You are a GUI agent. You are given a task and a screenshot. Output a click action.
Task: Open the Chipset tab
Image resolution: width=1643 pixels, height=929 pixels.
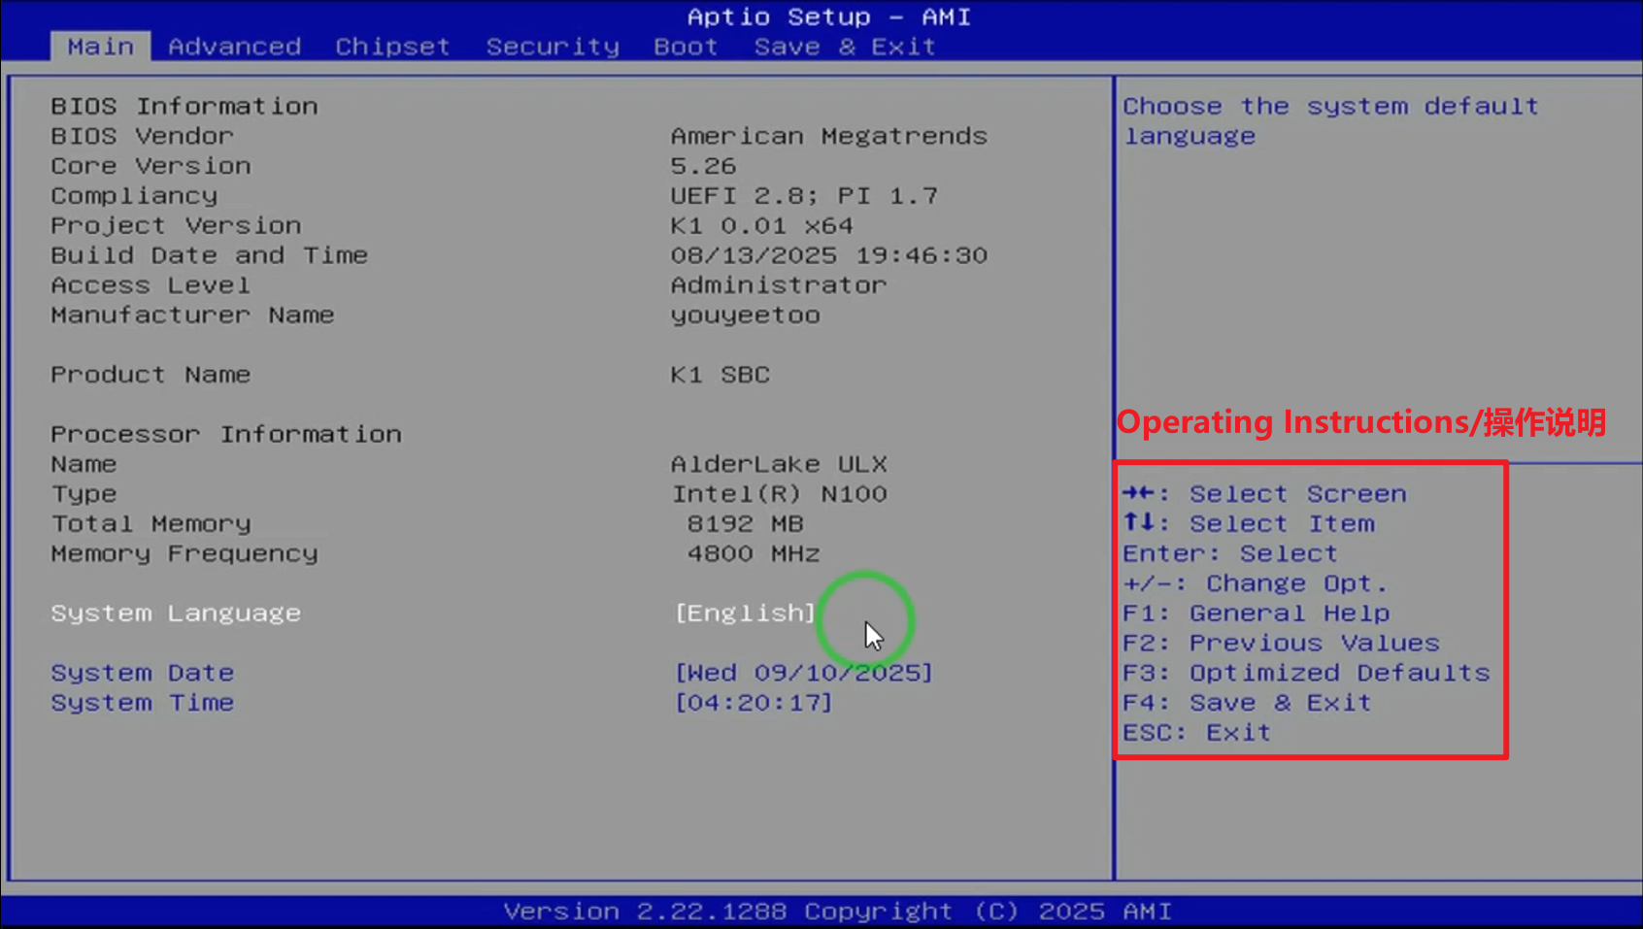click(391, 46)
